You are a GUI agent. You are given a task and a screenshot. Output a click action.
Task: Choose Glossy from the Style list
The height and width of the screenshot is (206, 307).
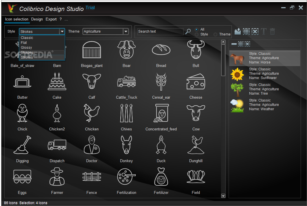(x=42, y=47)
